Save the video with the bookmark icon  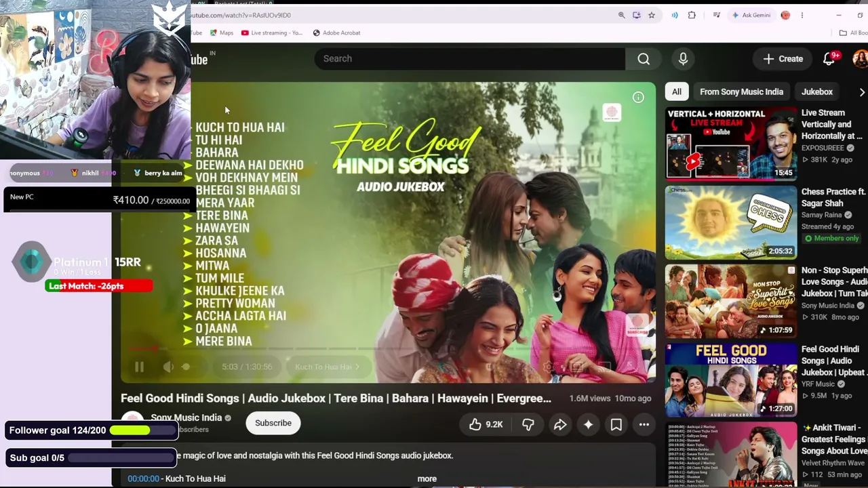pyautogui.click(x=616, y=424)
